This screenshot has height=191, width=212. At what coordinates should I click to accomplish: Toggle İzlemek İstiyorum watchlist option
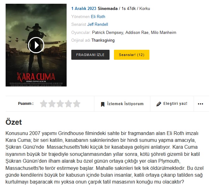[122, 104]
